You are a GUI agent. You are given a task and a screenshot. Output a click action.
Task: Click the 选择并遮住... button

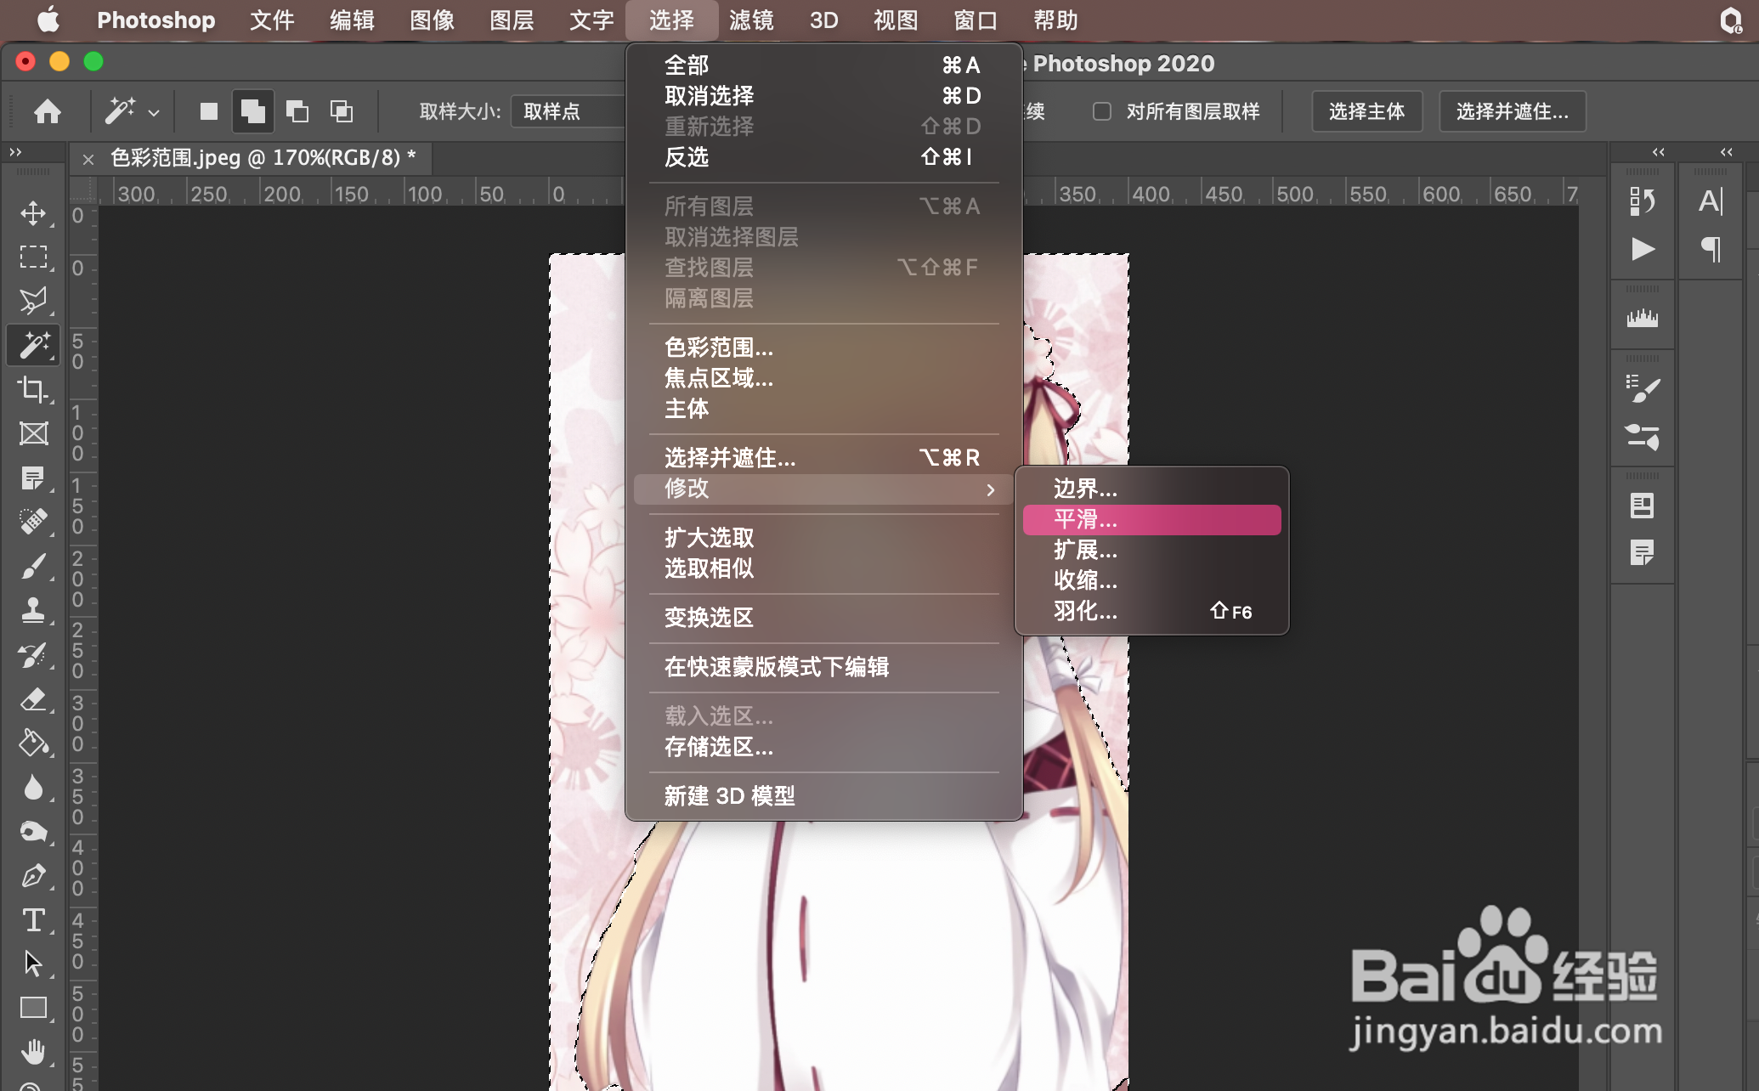coord(1513,111)
